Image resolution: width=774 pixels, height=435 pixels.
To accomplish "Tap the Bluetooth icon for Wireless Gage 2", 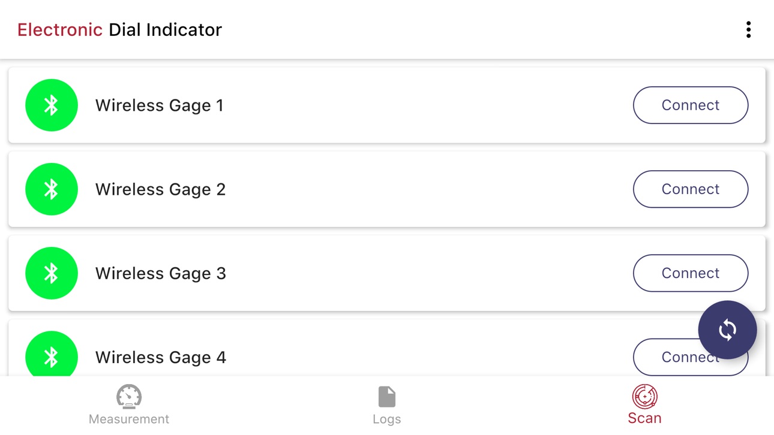I will pos(52,189).
